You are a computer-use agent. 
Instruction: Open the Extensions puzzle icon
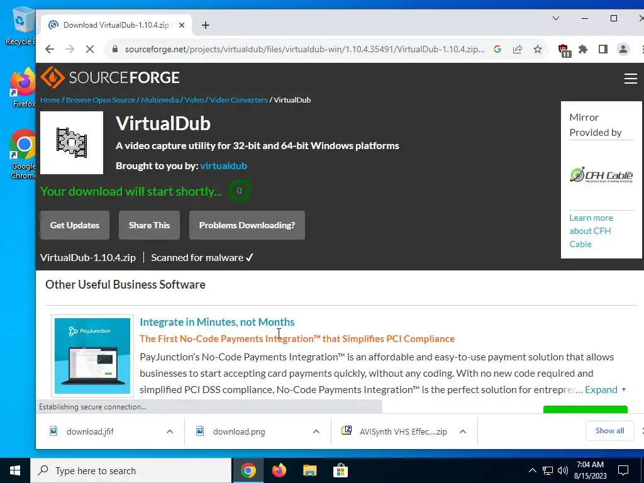pyautogui.click(x=583, y=49)
